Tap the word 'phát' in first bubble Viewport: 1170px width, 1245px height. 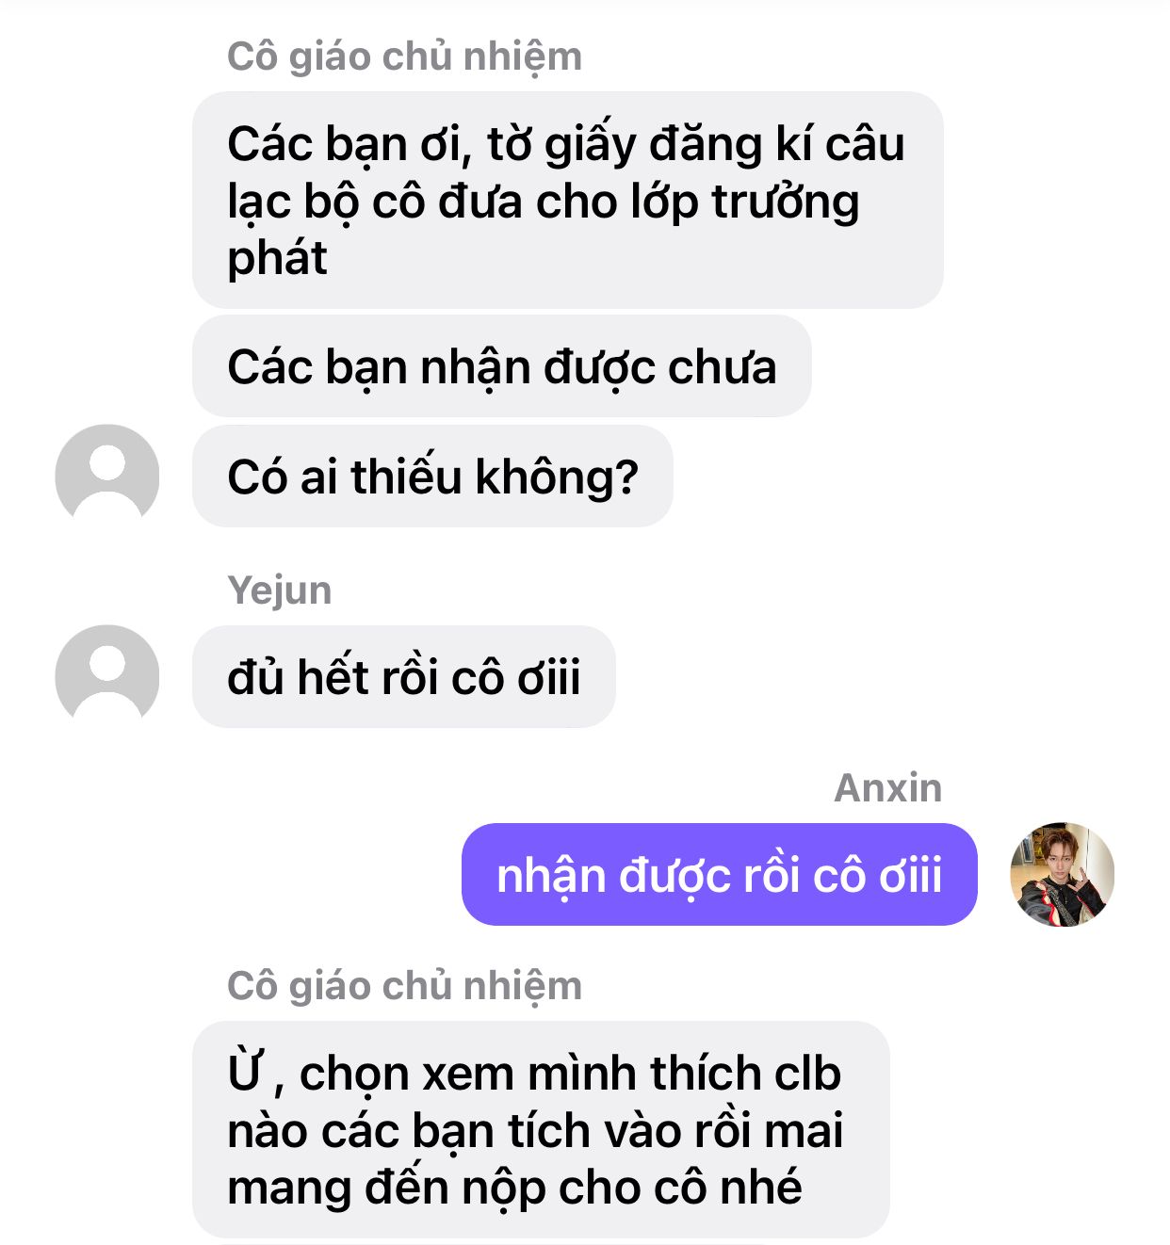coord(277,259)
